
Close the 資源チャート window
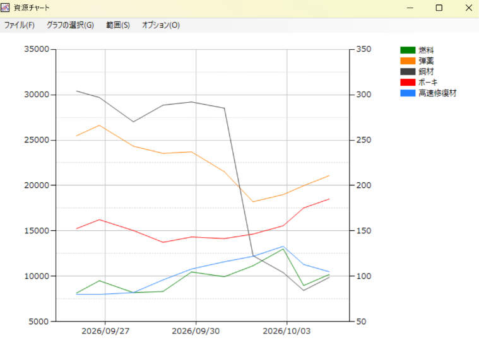469,8
